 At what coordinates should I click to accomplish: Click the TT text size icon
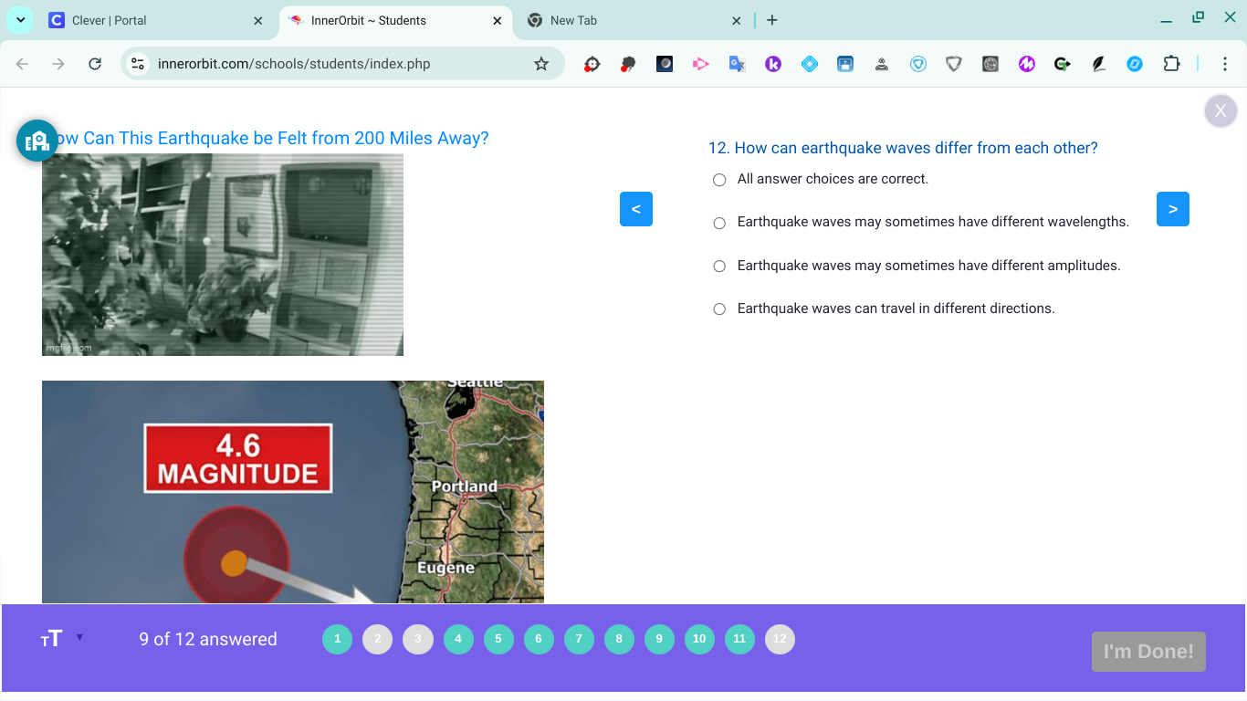52,639
